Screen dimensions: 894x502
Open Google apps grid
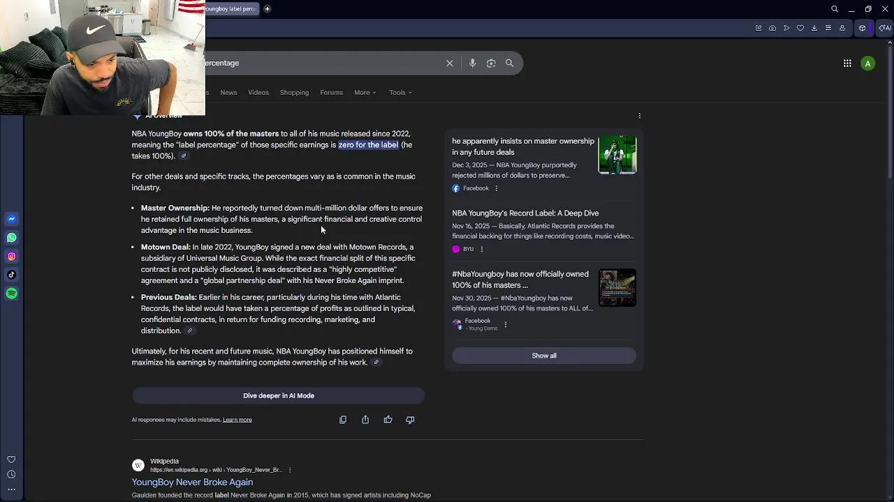[x=847, y=63]
